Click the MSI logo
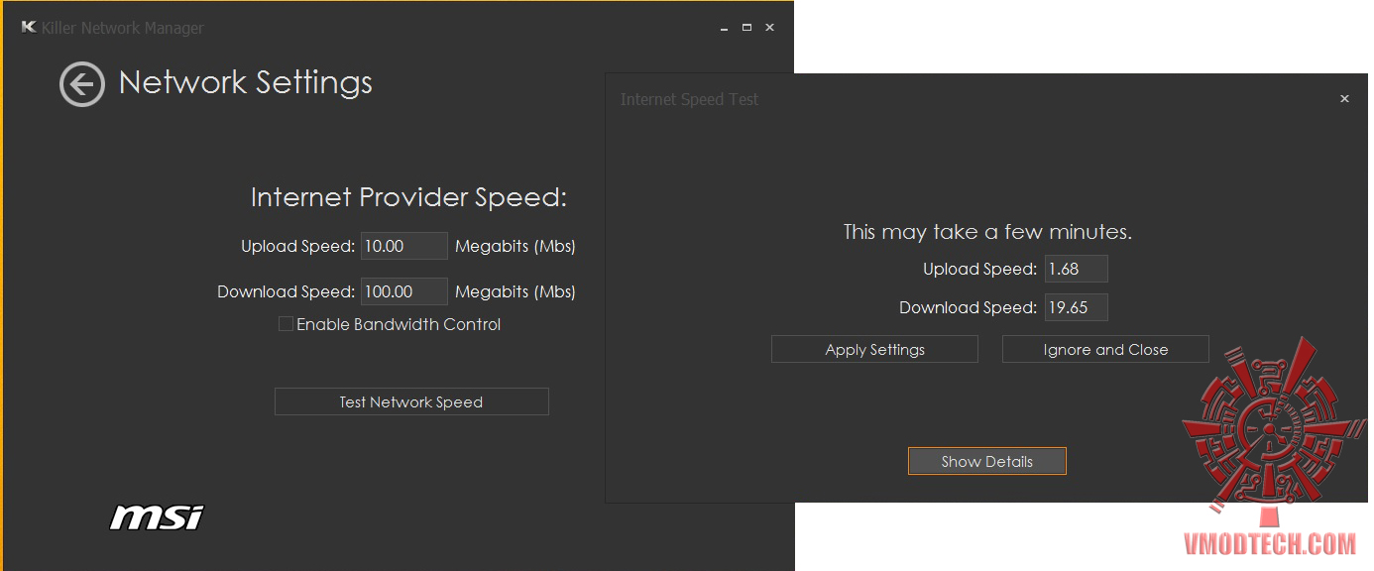The width and height of the screenshot is (1374, 571). [x=157, y=516]
